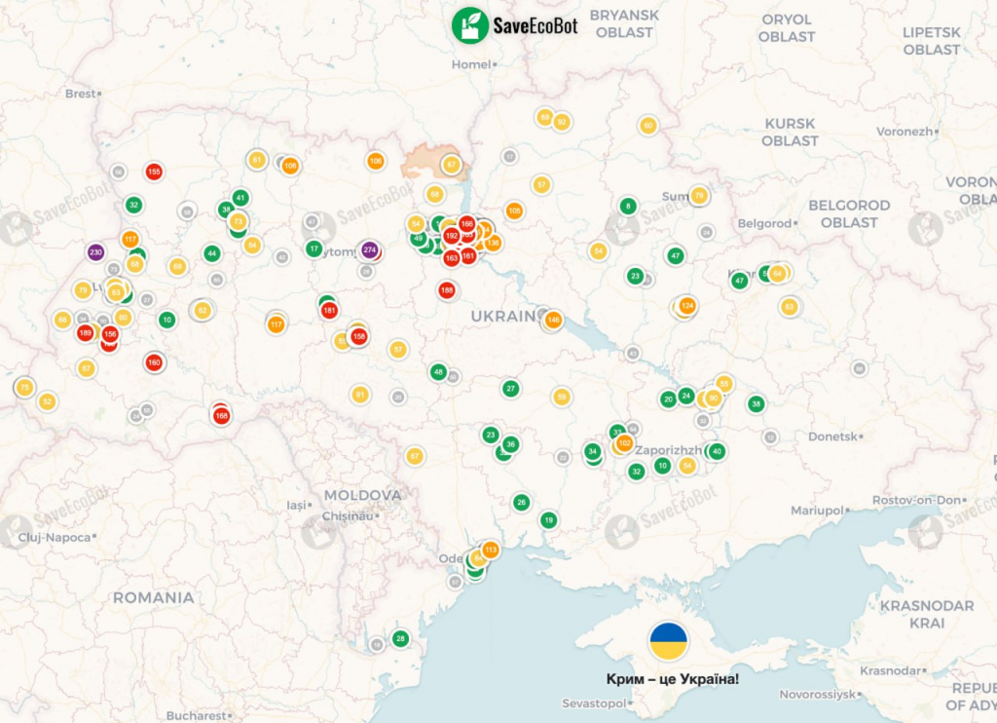
Task: Open the red 158 marker
Action: (358, 336)
